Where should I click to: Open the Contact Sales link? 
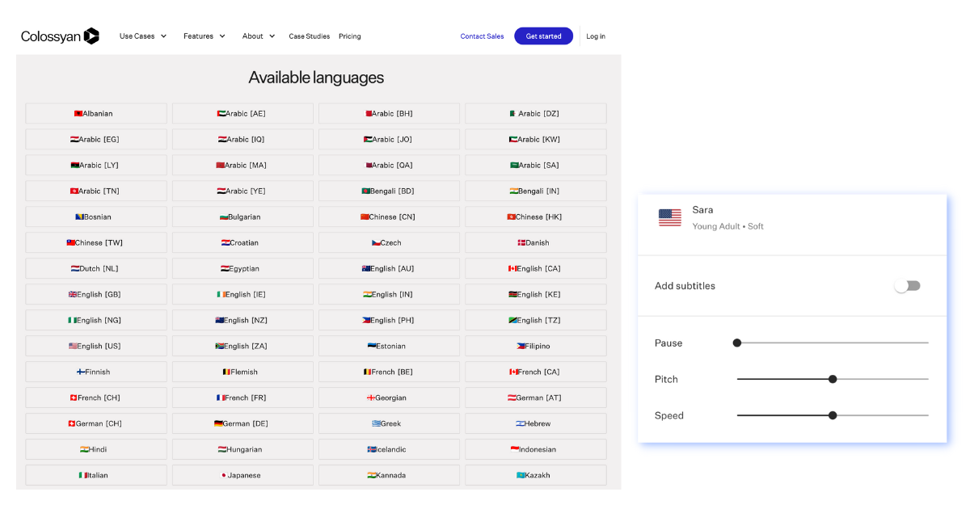tap(482, 36)
